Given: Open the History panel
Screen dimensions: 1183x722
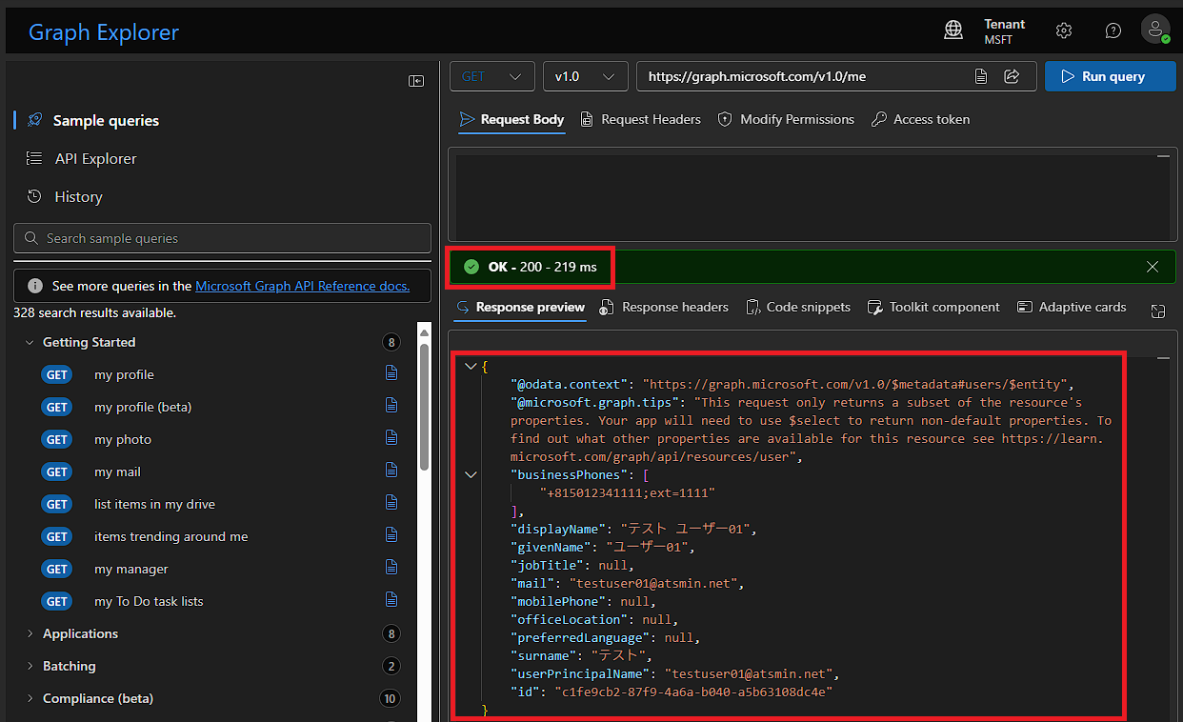Looking at the screenshot, I should click(x=75, y=196).
